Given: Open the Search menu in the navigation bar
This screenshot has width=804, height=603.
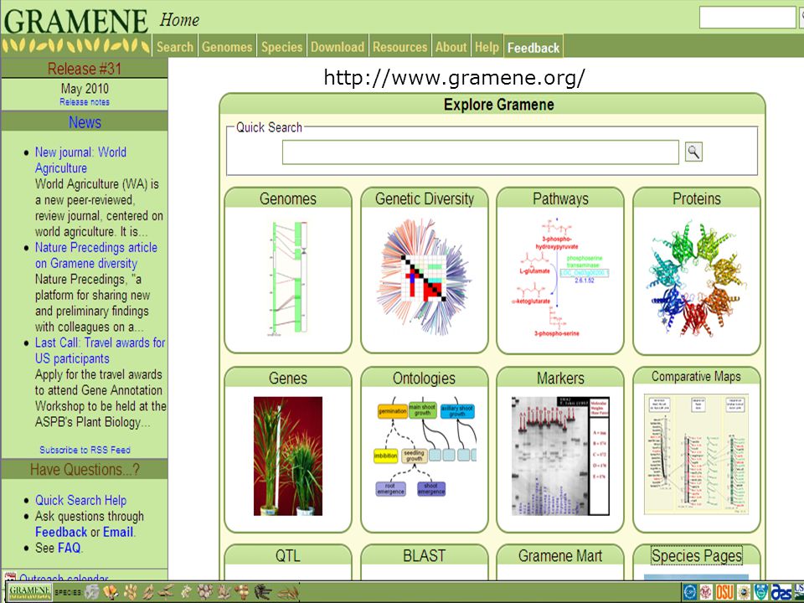Looking at the screenshot, I should [175, 47].
